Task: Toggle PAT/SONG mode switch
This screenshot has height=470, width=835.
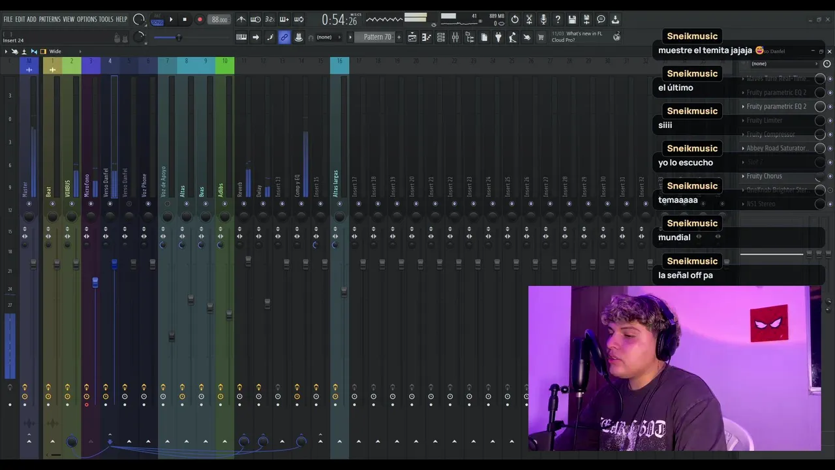Action: click(x=157, y=20)
